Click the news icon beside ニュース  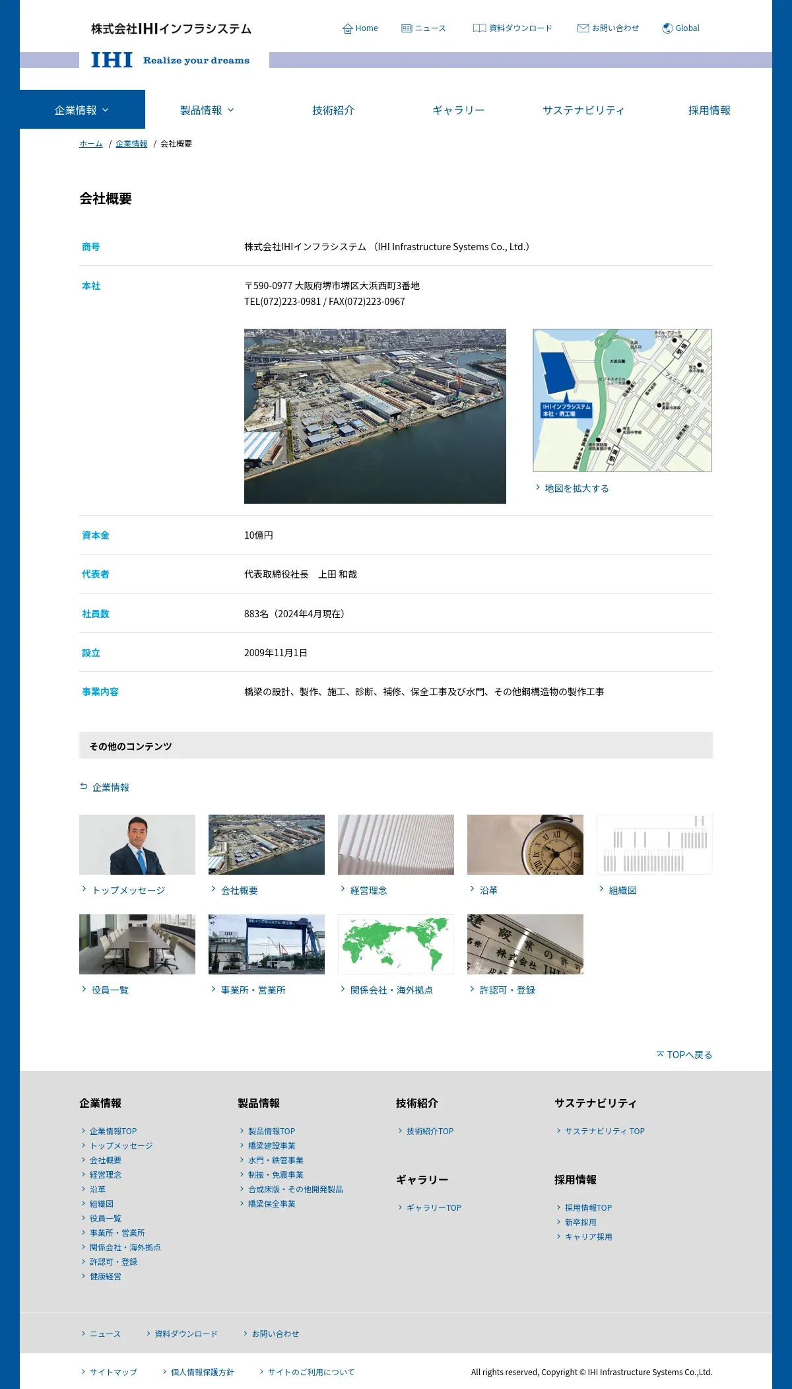pos(407,28)
